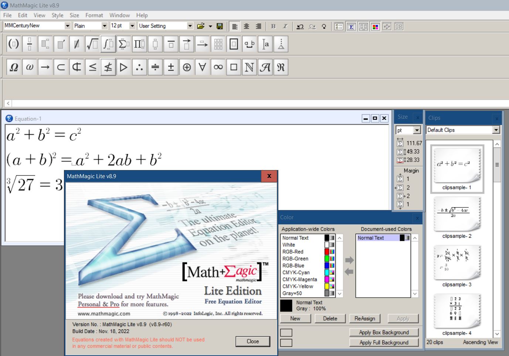Open the uppercase Greek Omega palette

14,67
